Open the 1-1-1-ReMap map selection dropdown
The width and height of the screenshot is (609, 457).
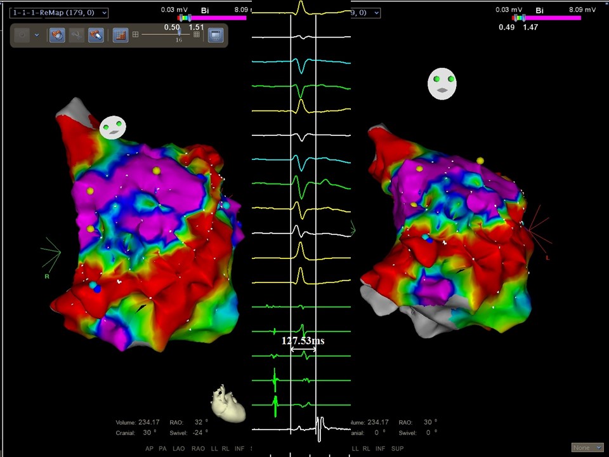(58, 13)
